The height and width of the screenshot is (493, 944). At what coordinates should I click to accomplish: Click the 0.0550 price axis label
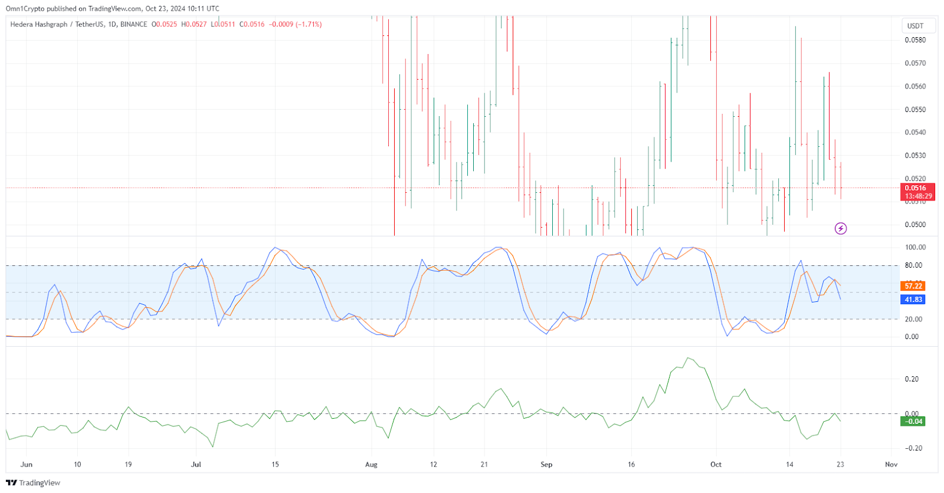pos(915,110)
